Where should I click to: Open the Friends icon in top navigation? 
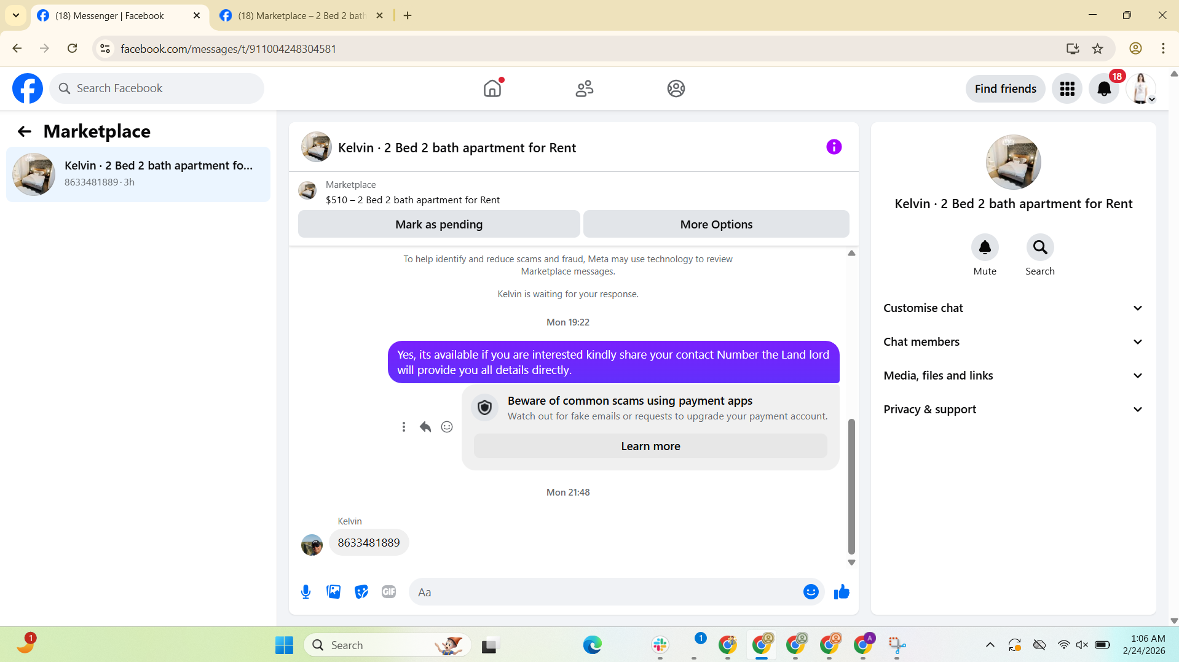(x=584, y=88)
